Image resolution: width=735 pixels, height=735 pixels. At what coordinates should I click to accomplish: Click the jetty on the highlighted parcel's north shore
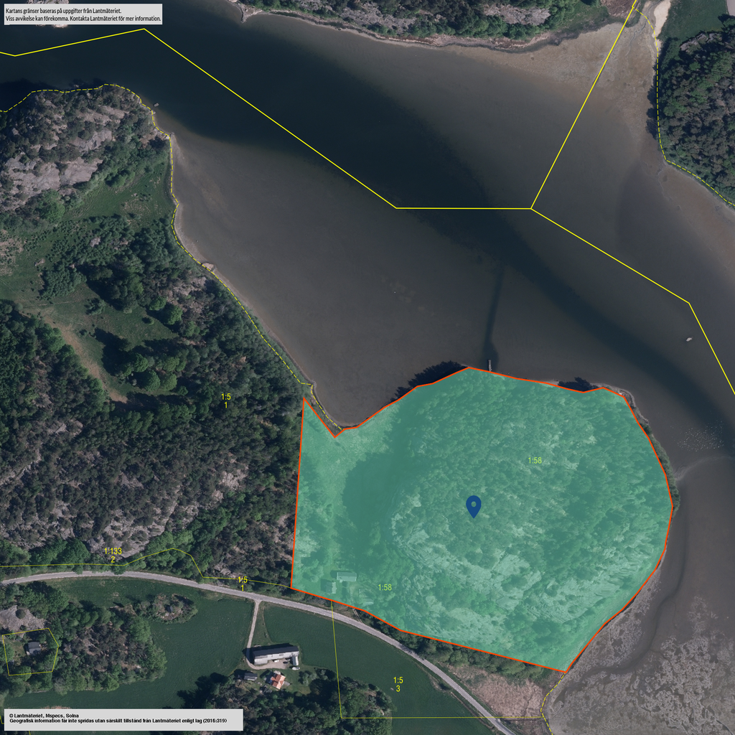click(490, 364)
